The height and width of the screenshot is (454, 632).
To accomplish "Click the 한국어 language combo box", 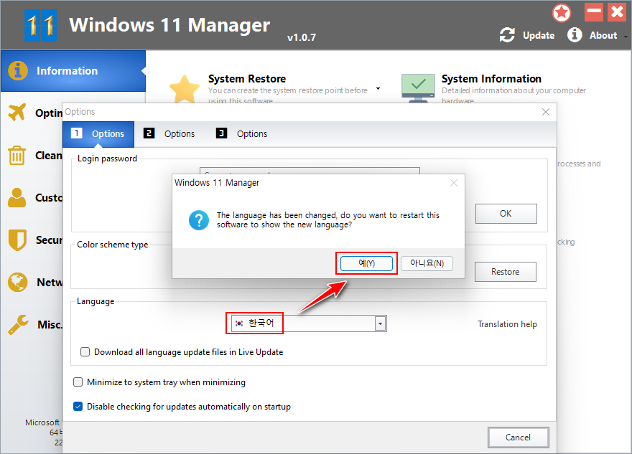I will 309,323.
